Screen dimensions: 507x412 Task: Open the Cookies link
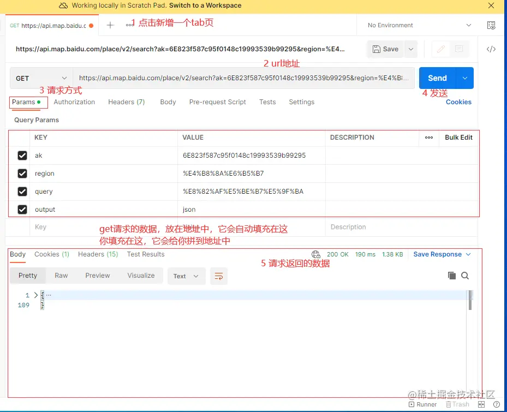(x=458, y=102)
